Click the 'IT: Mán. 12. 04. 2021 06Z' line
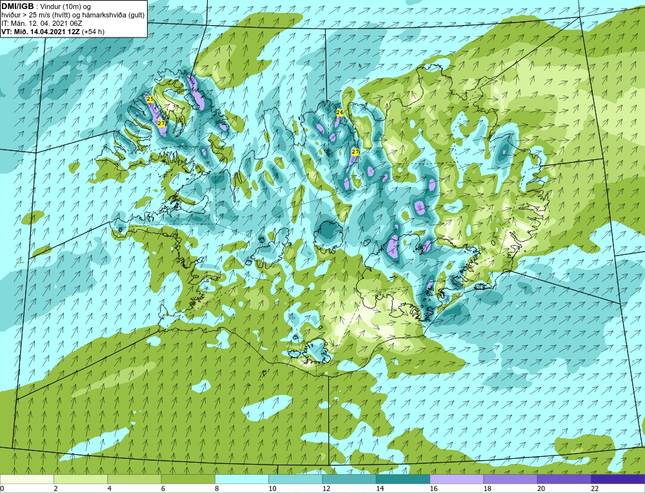 [x=41, y=23]
